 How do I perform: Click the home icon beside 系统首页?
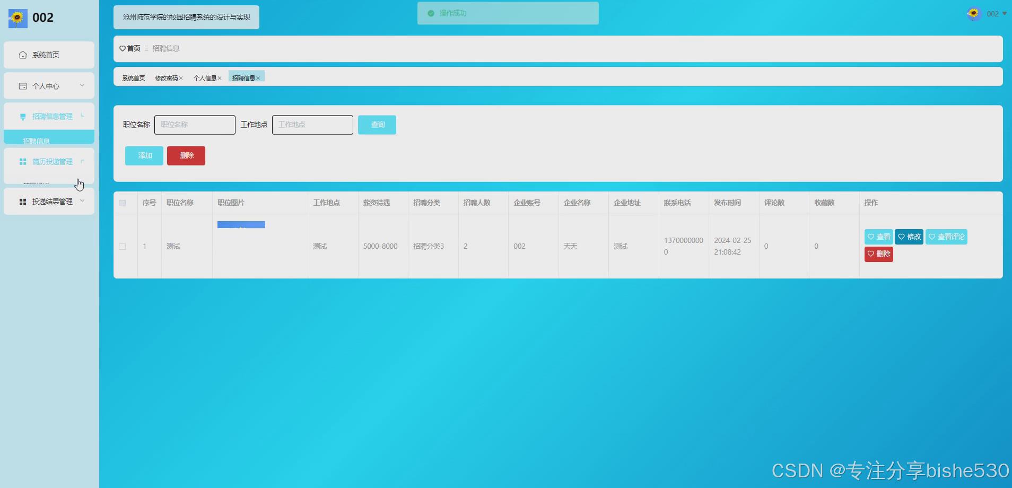point(23,55)
